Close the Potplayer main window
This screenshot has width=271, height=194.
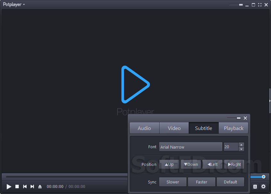(x=266, y=5)
